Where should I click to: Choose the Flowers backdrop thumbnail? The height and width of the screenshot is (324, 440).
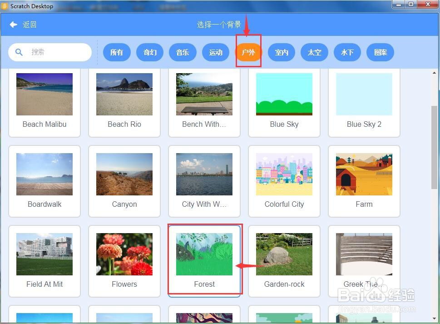click(124, 254)
